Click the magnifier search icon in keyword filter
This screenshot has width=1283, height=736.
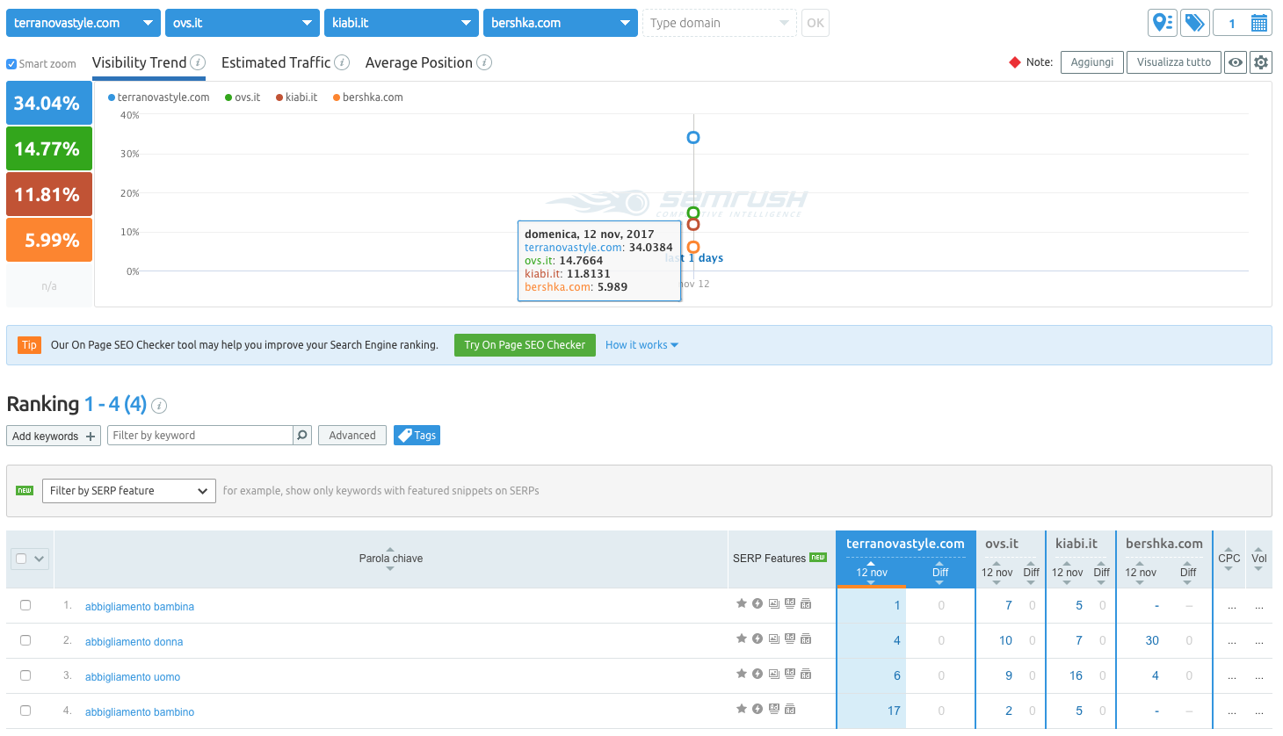click(x=302, y=435)
